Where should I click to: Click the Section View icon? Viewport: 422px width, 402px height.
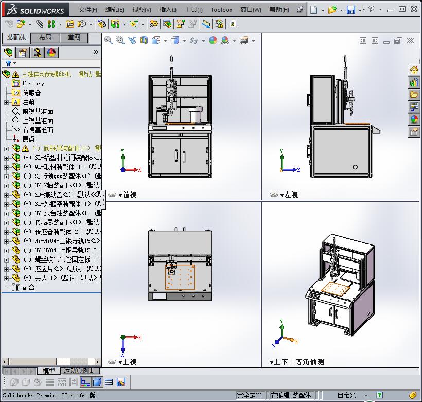(144, 40)
